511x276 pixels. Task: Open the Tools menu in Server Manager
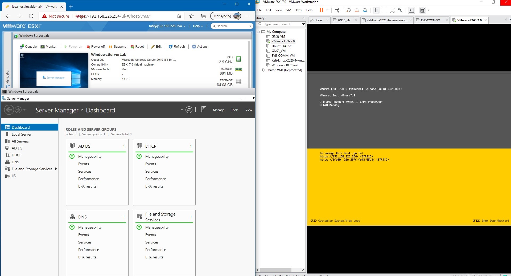[234, 110]
